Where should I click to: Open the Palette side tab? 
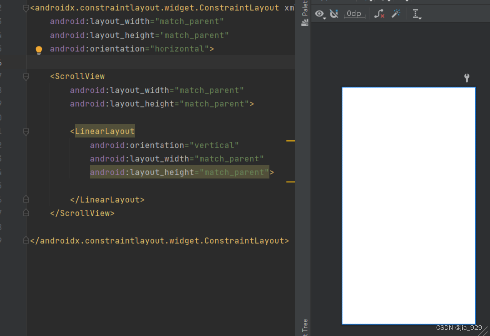tap(305, 13)
